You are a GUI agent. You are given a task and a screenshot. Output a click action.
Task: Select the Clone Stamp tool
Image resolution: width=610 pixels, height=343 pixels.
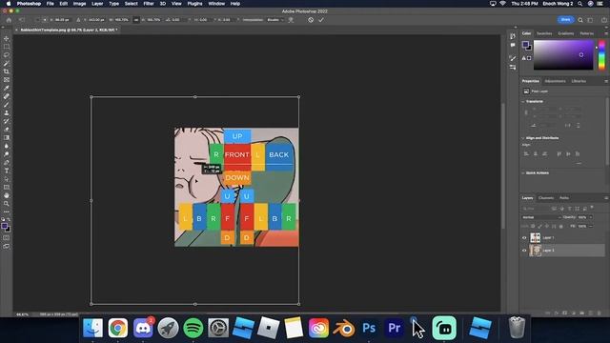click(x=7, y=112)
